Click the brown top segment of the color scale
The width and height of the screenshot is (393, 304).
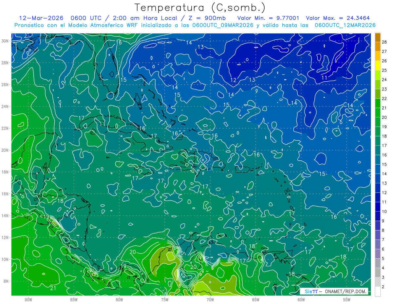[378, 37]
